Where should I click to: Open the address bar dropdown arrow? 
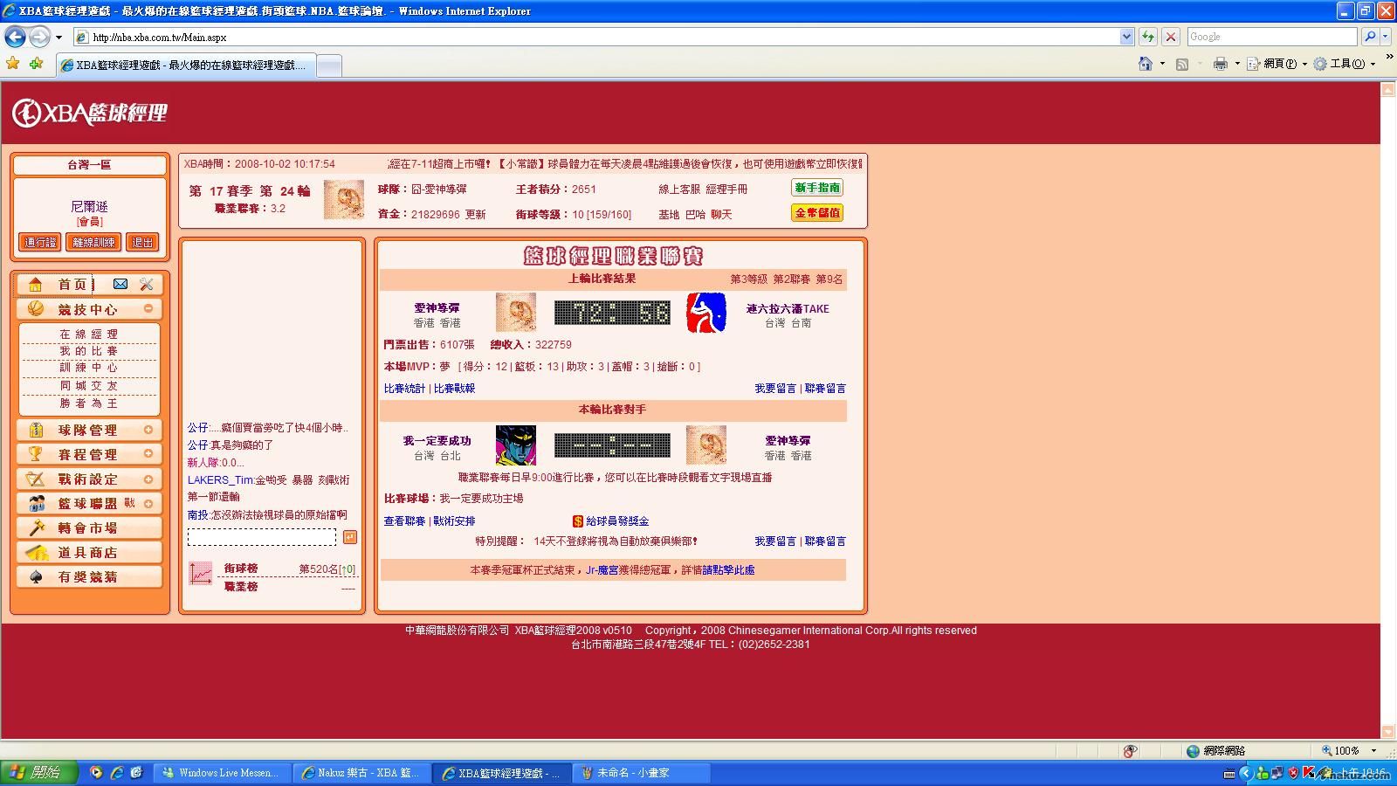click(1126, 37)
